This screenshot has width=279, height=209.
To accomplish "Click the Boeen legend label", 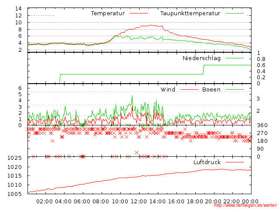I will 211,89.
